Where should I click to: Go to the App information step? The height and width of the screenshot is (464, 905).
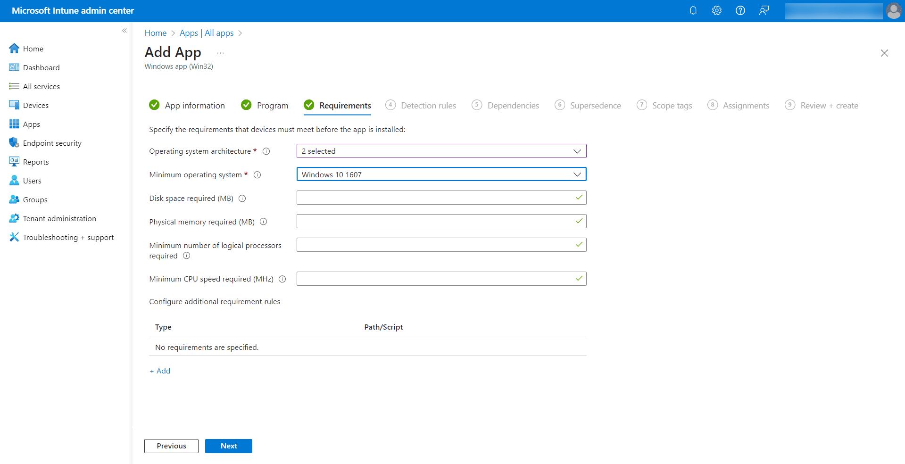(194, 106)
